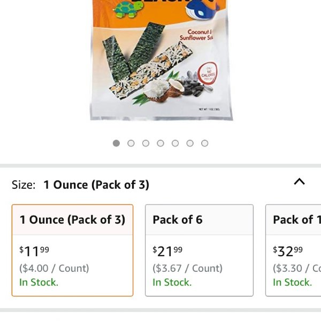
Task: Choose the Pack of 6 size option
Action: 199,250
